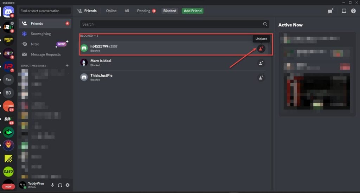
Task: Click Find or start a conversation box
Action: click(x=45, y=11)
